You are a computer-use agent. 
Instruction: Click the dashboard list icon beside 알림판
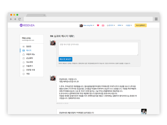click(x=24, y=47)
